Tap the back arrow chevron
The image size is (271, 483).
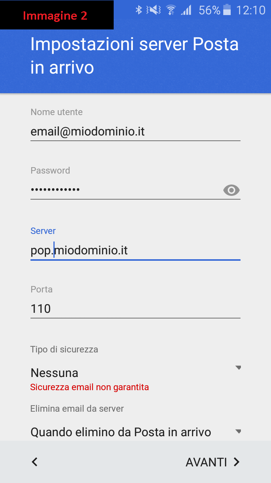(35, 462)
